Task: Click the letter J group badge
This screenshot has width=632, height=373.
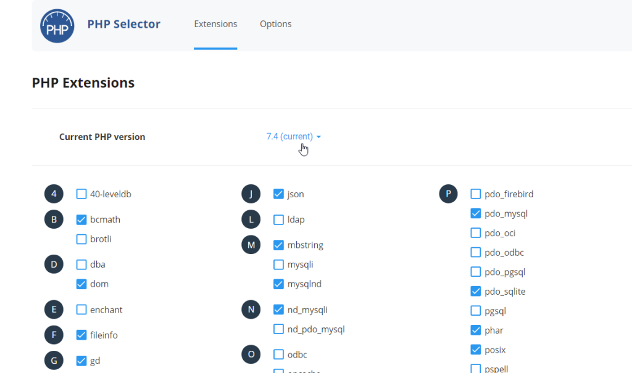Action: (x=251, y=194)
